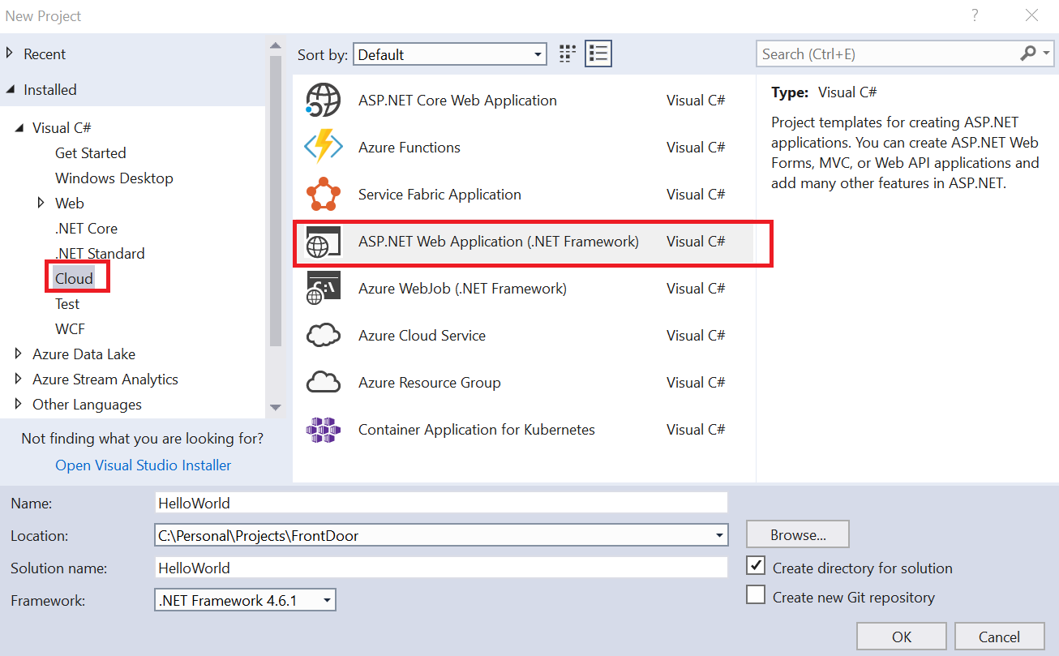Expand the Web tree node
Viewport: 1059px width, 656px height.
[x=41, y=203]
